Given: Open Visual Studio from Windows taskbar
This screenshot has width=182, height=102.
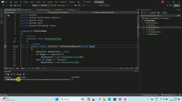Looking at the screenshot, I should click(x=125, y=99).
